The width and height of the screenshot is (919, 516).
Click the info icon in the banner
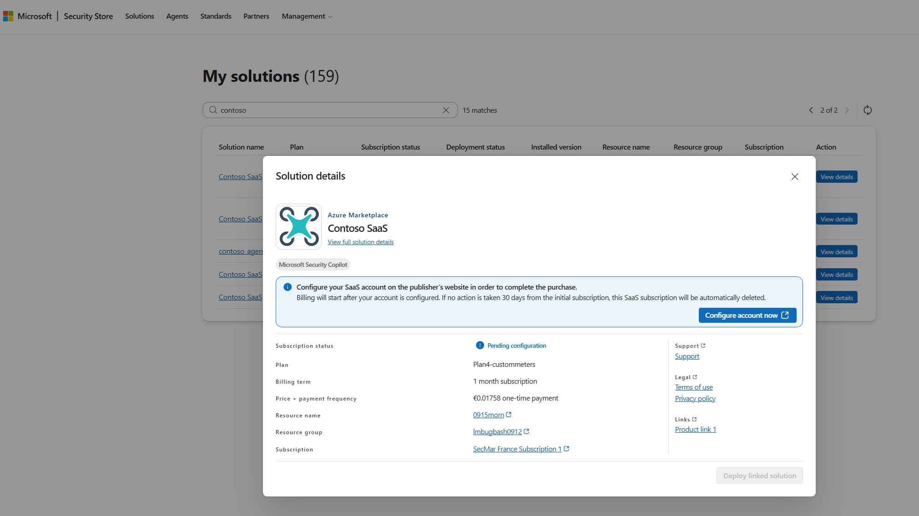coord(288,287)
